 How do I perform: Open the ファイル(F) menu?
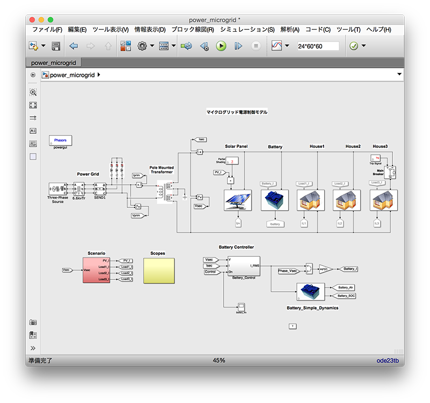pos(47,30)
